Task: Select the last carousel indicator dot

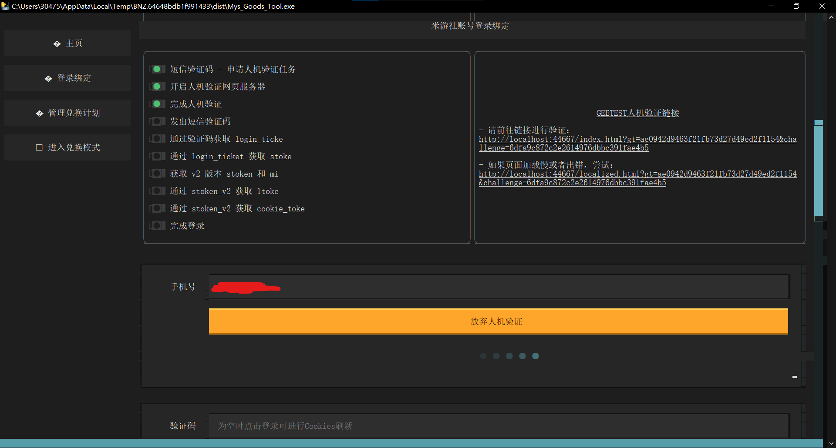Action: tap(535, 356)
